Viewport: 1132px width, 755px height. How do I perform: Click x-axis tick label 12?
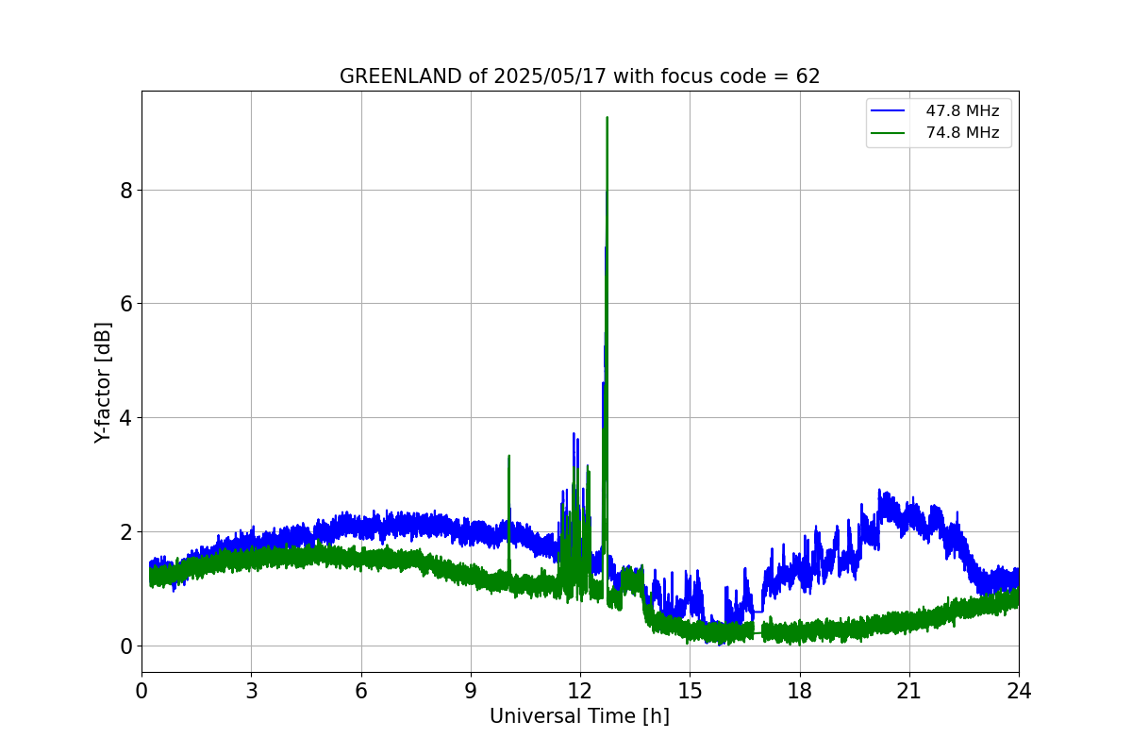pos(580,691)
